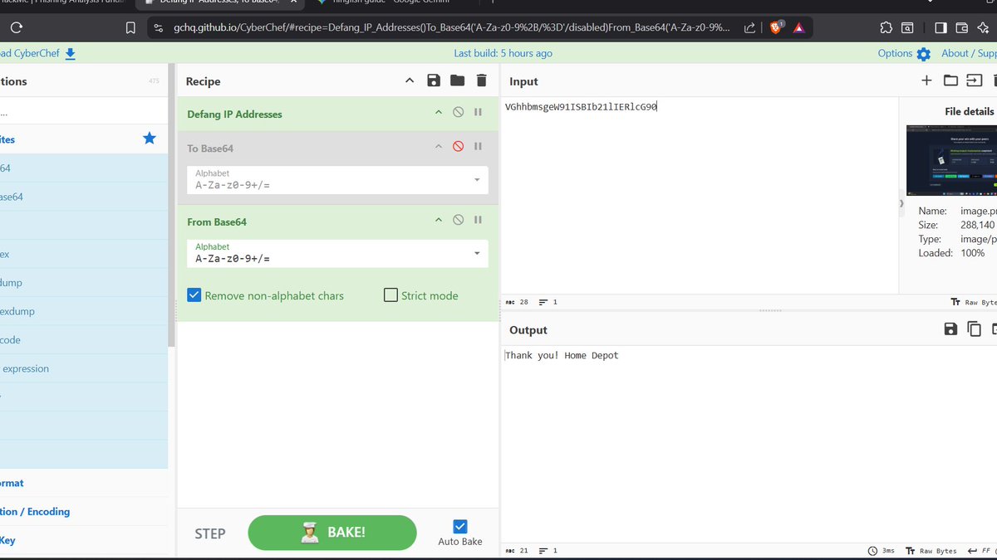Save output to file
Viewport: 997px width, 560px height.
[950, 329]
